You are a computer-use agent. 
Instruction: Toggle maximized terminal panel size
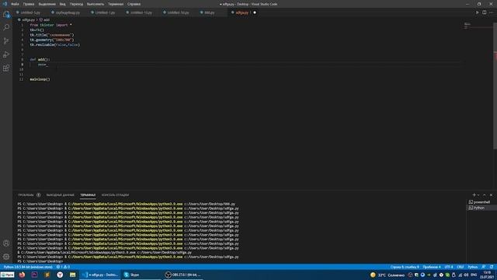tap(485, 195)
